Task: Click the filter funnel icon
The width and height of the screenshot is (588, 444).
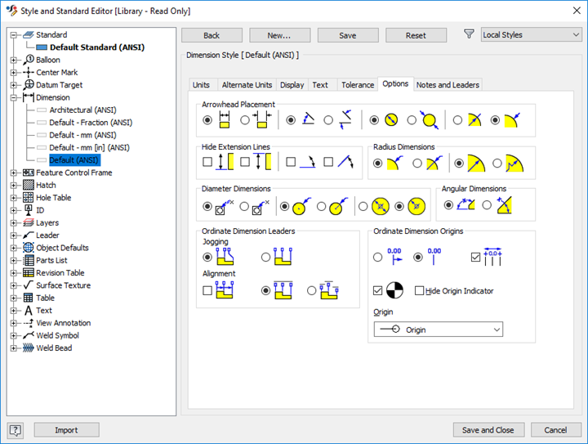Action: (x=469, y=35)
